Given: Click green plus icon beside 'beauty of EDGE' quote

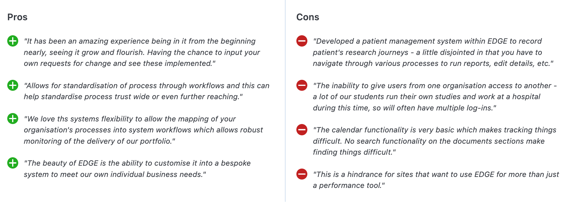Looking at the screenshot, I should tap(13, 163).
